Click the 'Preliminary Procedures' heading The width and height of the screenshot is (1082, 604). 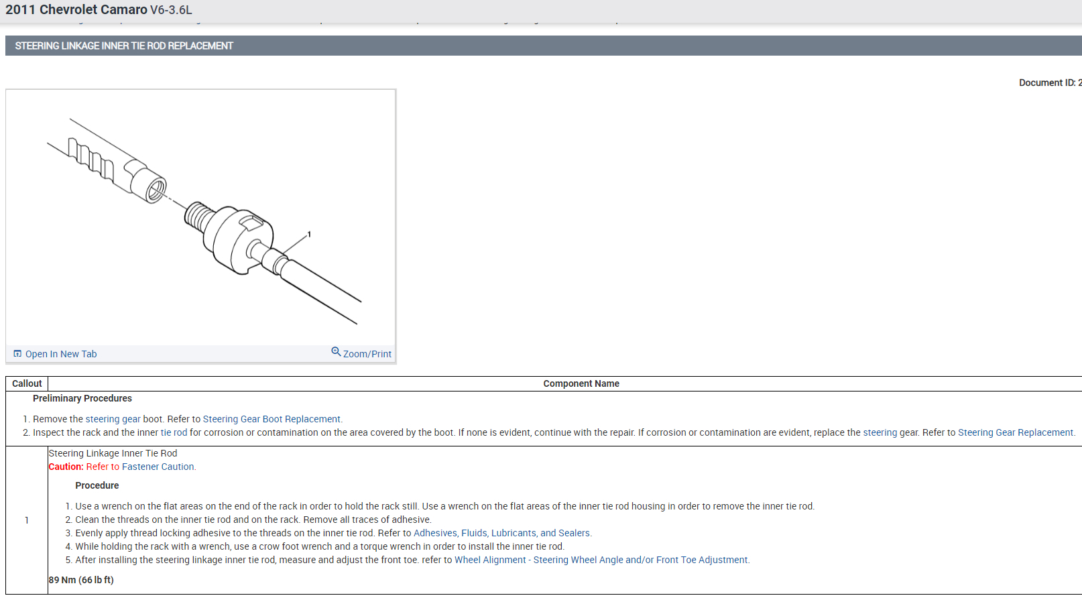coord(82,398)
